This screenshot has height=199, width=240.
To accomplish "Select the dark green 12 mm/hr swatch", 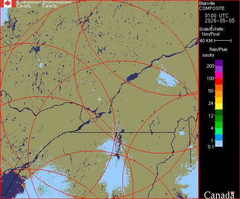I will tap(219, 112).
